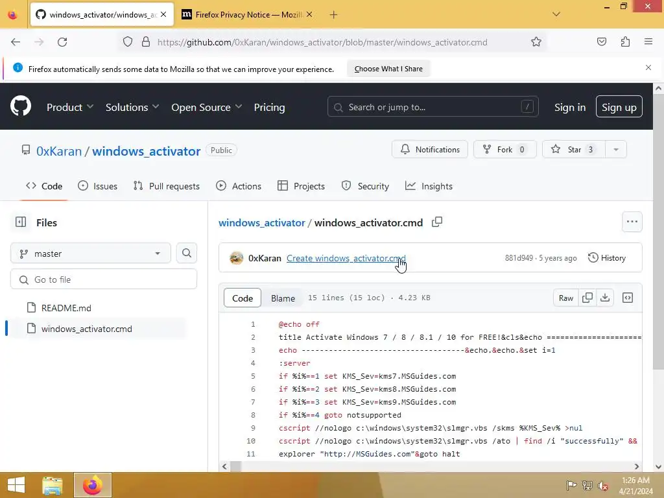This screenshot has height=498, width=664.
Task: Copy file path icon next to windows_activator.cmd
Action: tap(437, 222)
